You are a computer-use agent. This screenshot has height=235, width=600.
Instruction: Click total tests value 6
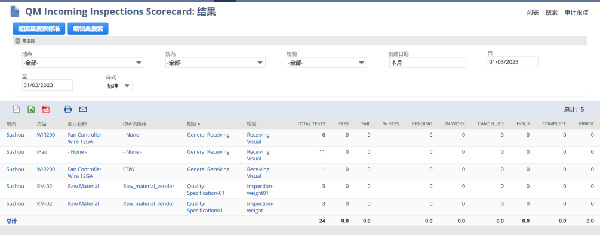(324, 135)
